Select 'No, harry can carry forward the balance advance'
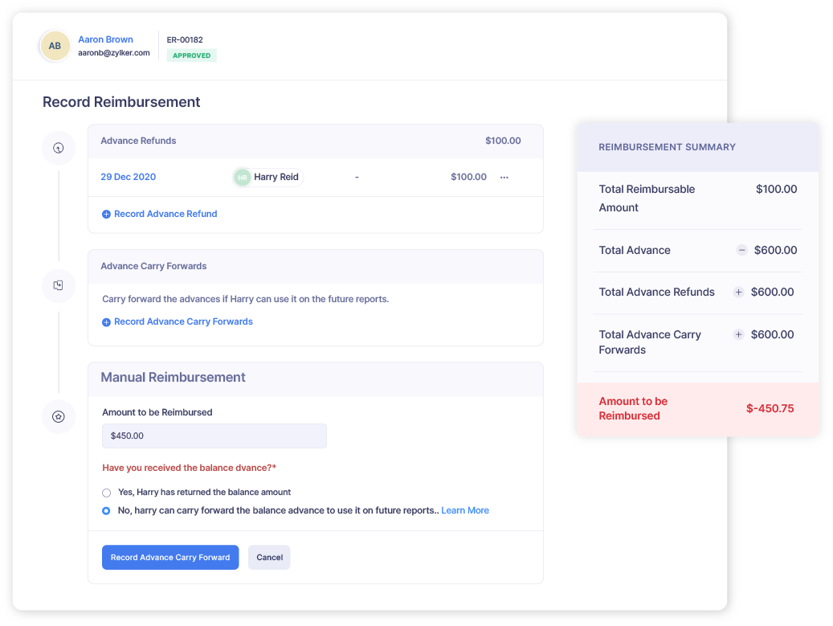This screenshot has height=626, width=833. coord(106,510)
